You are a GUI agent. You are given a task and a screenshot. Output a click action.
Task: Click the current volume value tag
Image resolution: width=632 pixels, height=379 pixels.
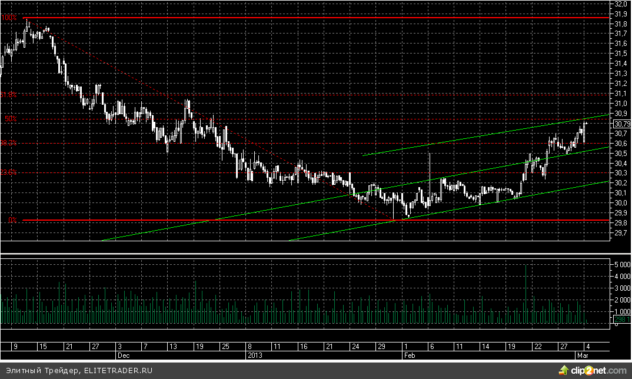coord(621,319)
